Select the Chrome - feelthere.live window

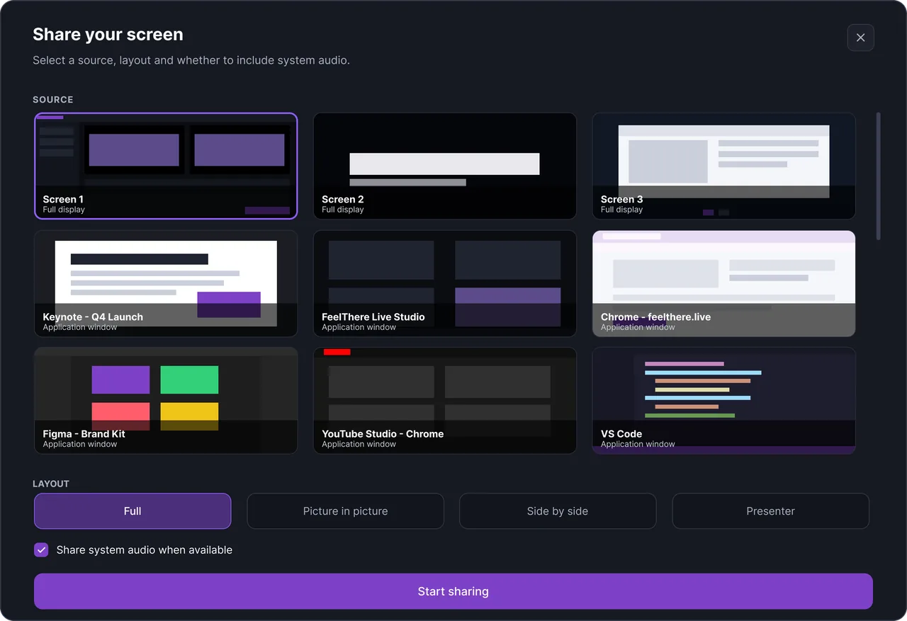723,283
